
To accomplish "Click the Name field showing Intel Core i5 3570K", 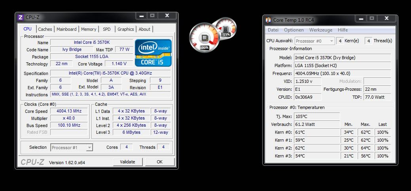I will click(91, 42).
